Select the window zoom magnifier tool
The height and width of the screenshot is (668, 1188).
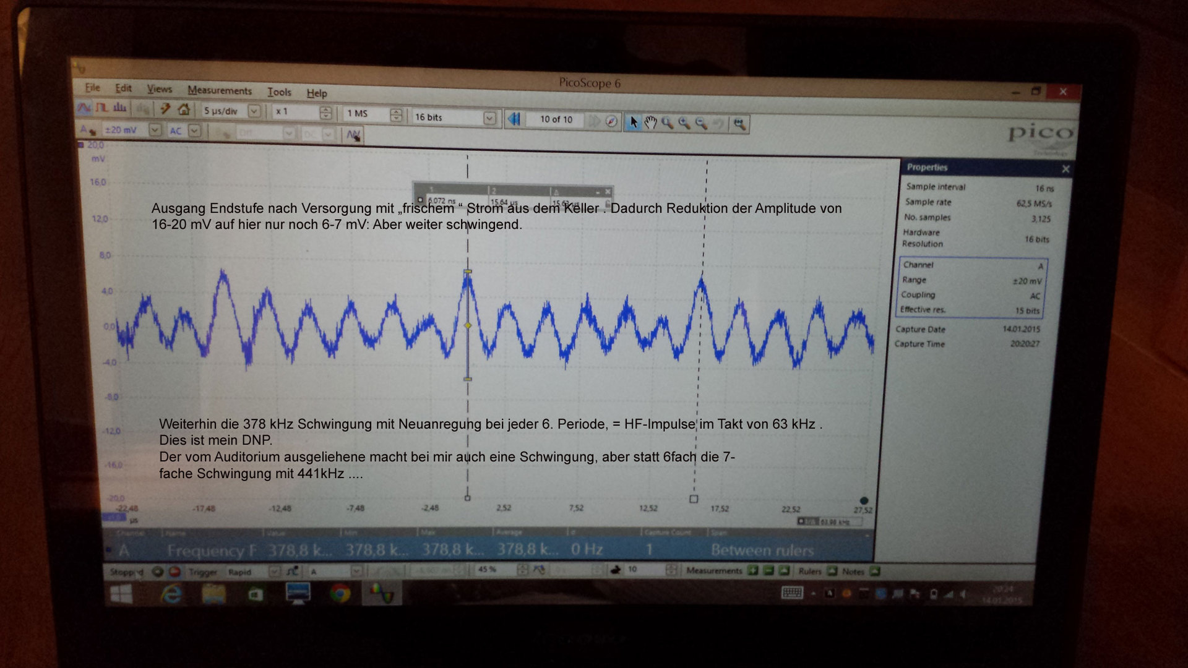point(667,122)
